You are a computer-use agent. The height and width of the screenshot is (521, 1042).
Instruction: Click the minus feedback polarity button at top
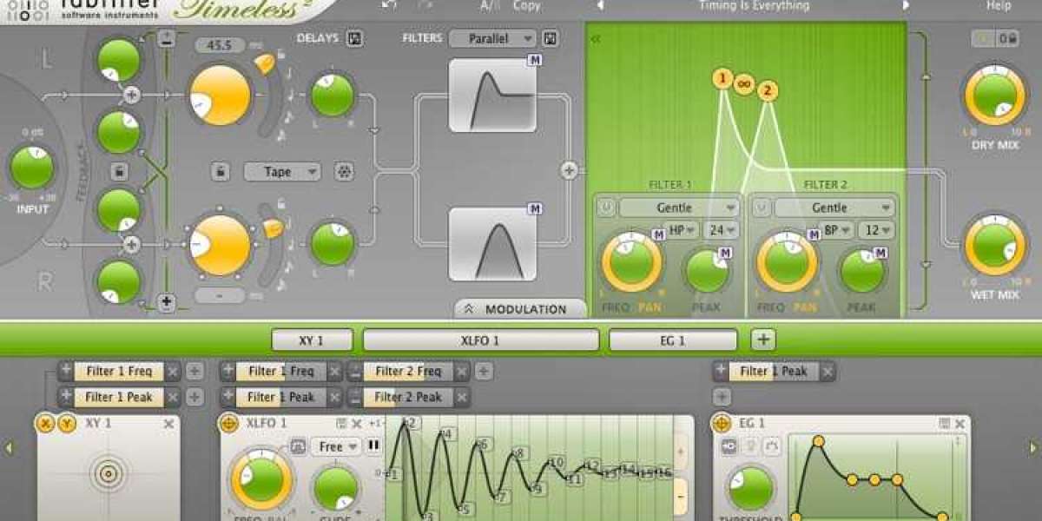tap(167, 38)
